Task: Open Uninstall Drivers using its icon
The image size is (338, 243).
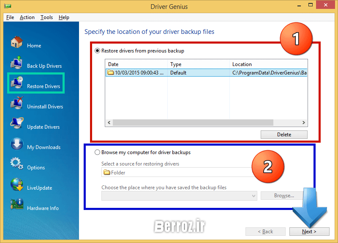Action: point(16,104)
